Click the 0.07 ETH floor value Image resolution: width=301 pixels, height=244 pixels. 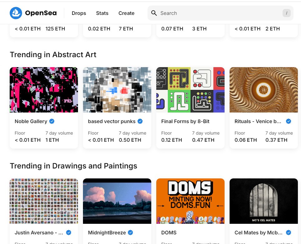172,29
